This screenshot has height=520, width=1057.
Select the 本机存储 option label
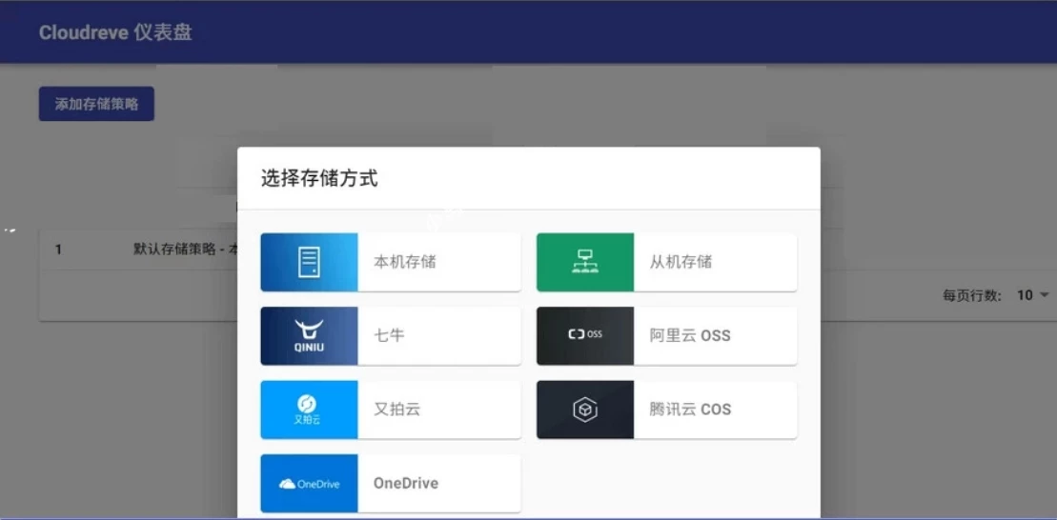coord(404,262)
